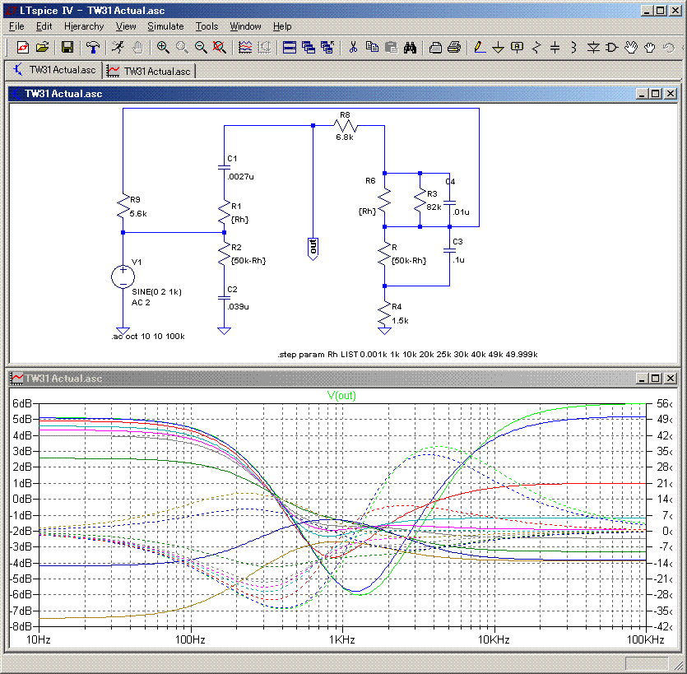
Task: Click the Copy toolbar icon
Action: point(372,47)
